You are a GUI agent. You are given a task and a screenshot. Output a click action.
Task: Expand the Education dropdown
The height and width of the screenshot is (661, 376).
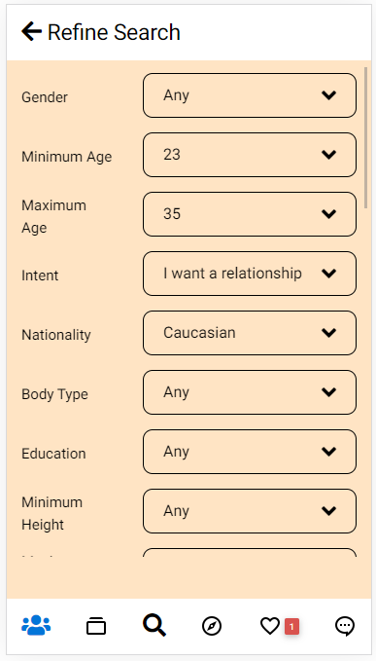[250, 452]
